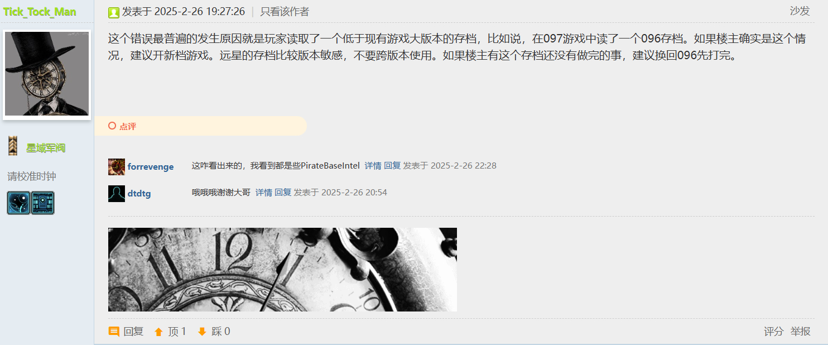Viewport: 828px width, 345px height.
Task: Open Tick_Tock_Man username link
Action: coord(40,12)
